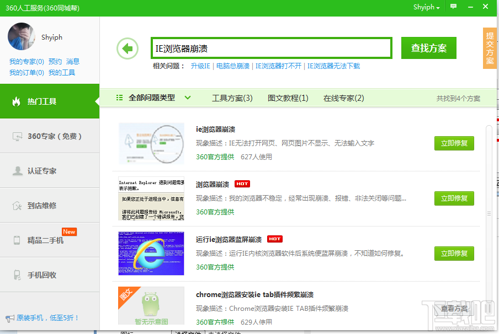The width and height of the screenshot is (499, 334).
Task: Click the green back arrow icon
Action: 128,48
